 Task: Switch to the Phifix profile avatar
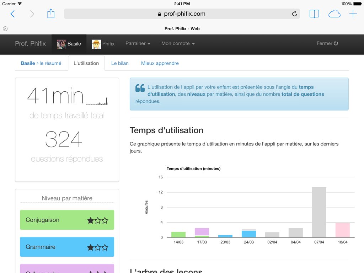[x=96, y=44]
